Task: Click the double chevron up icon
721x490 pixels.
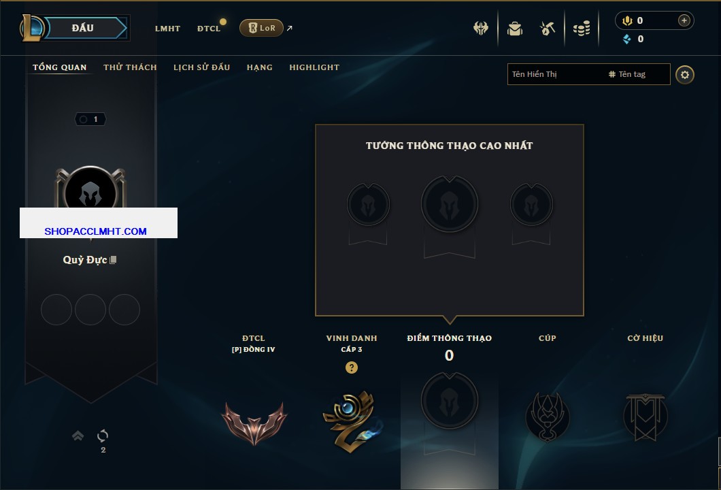Action: coord(78,436)
